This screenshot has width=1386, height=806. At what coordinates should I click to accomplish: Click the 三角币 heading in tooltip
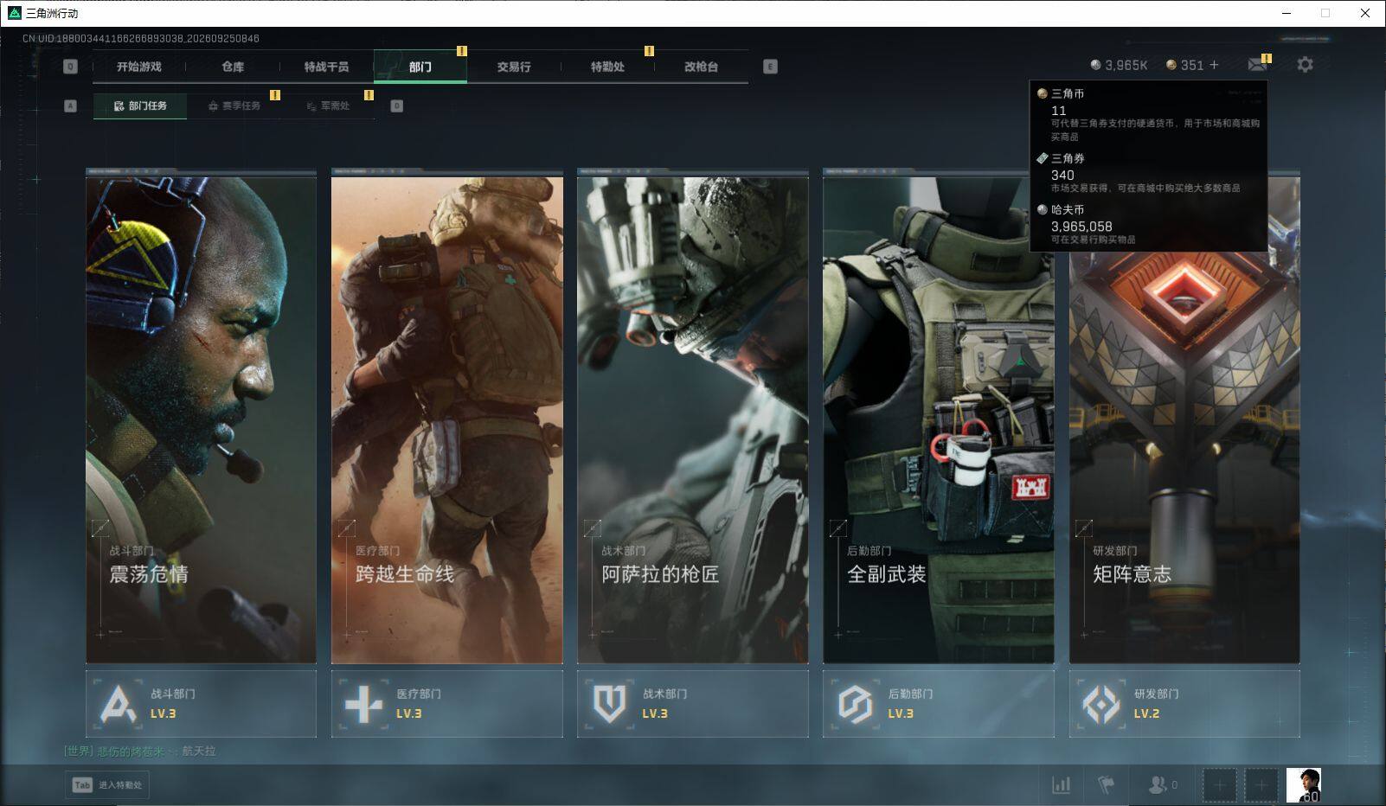point(1068,93)
